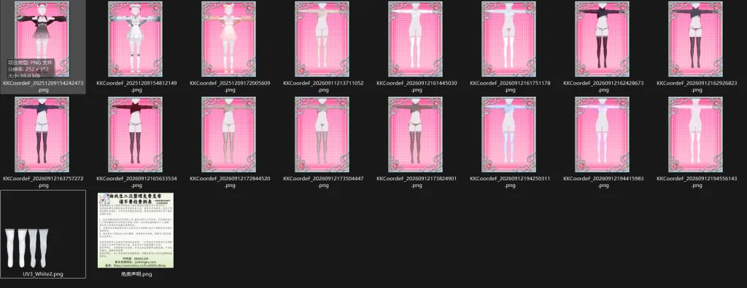The height and width of the screenshot is (288, 747).
Task: Select thumbnail of KKCoordeF_20260912165633534.png
Action: tap(135, 135)
